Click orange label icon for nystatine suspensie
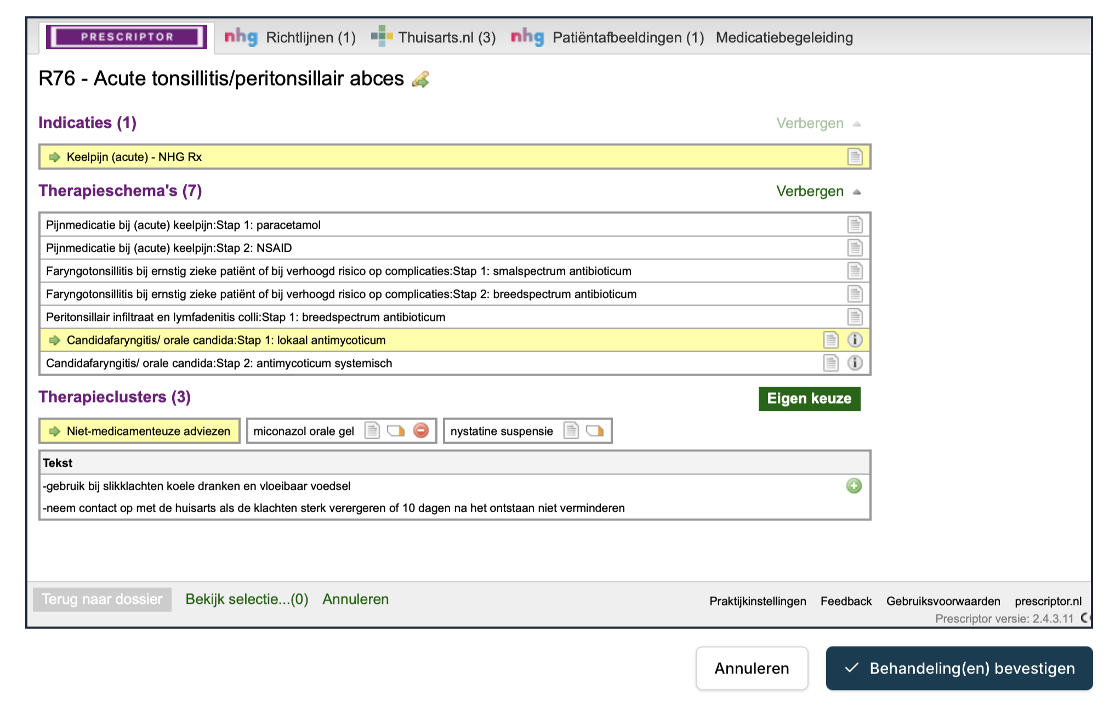The height and width of the screenshot is (702, 1115). tap(595, 431)
